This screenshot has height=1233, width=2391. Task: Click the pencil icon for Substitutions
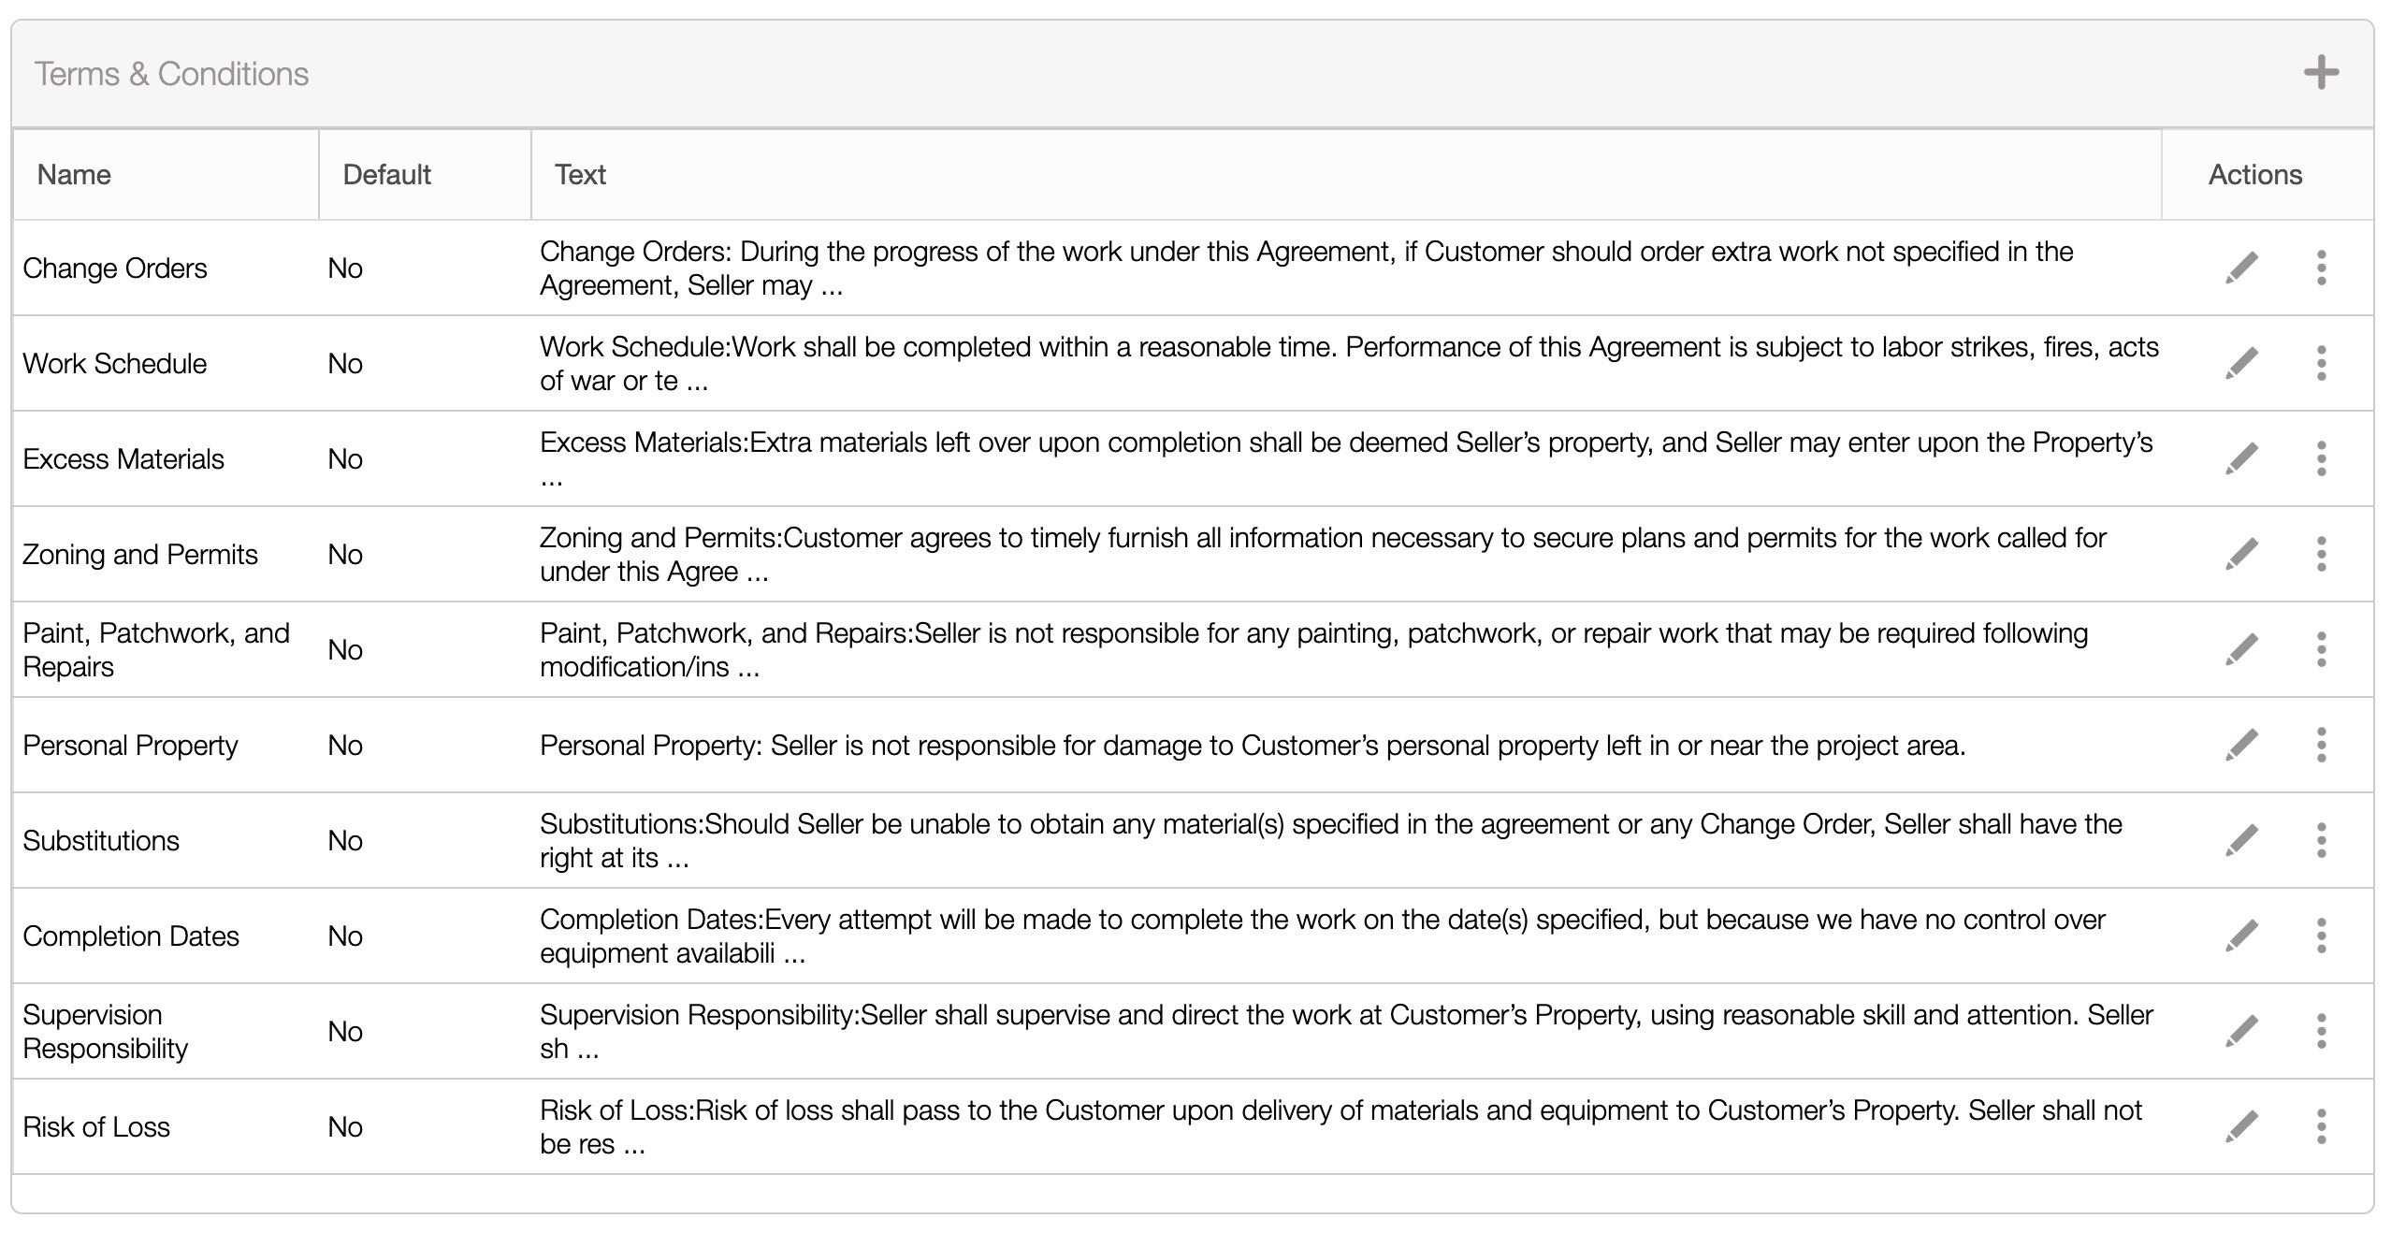click(2241, 841)
